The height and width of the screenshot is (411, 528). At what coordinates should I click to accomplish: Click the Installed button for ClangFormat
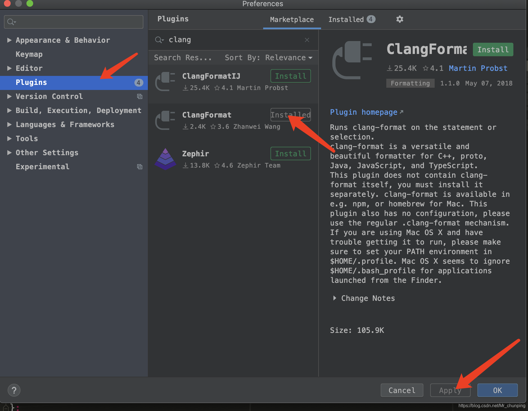pos(290,115)
